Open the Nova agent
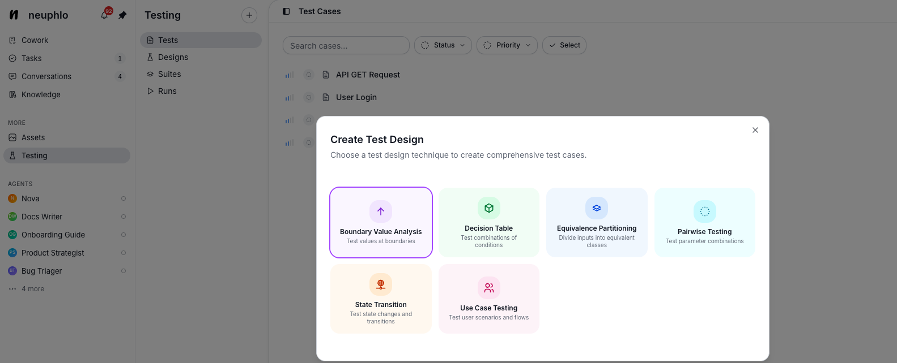Image resolution: width=897 pixels, height=363 pixels. click(67, 198)
